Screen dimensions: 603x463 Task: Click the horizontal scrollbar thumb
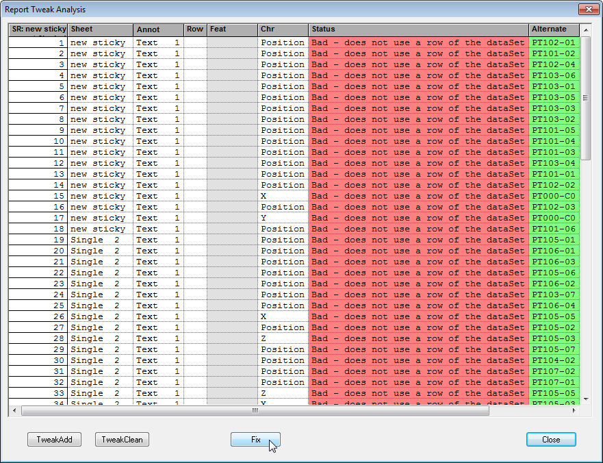255,411
